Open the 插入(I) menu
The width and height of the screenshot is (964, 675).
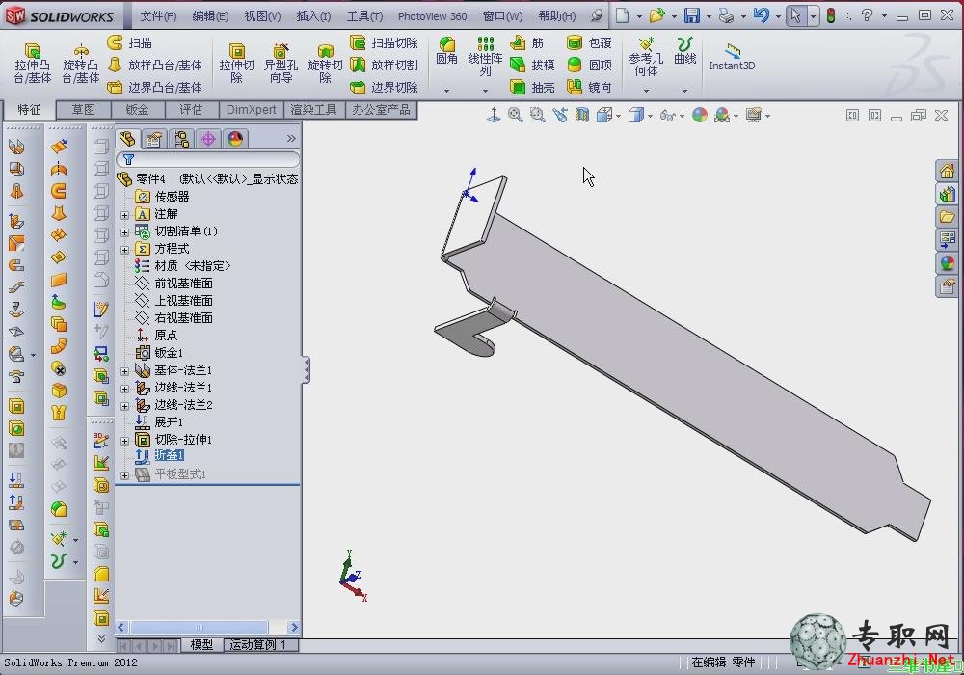pyautogui.click(x=313, y=16)
